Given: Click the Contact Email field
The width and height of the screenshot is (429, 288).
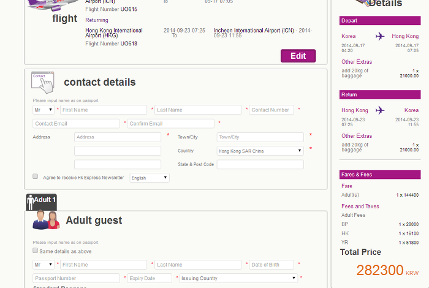Looking at the screenshot, I should [76, 123].
